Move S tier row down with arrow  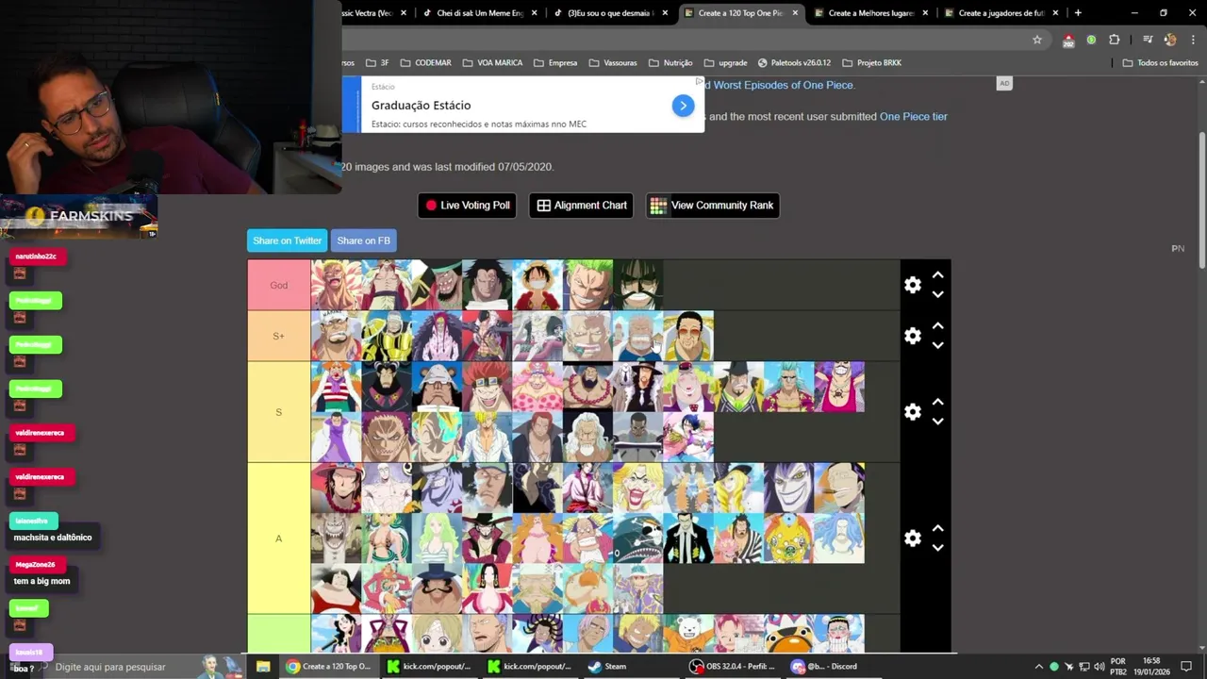[x=937, y=422]
